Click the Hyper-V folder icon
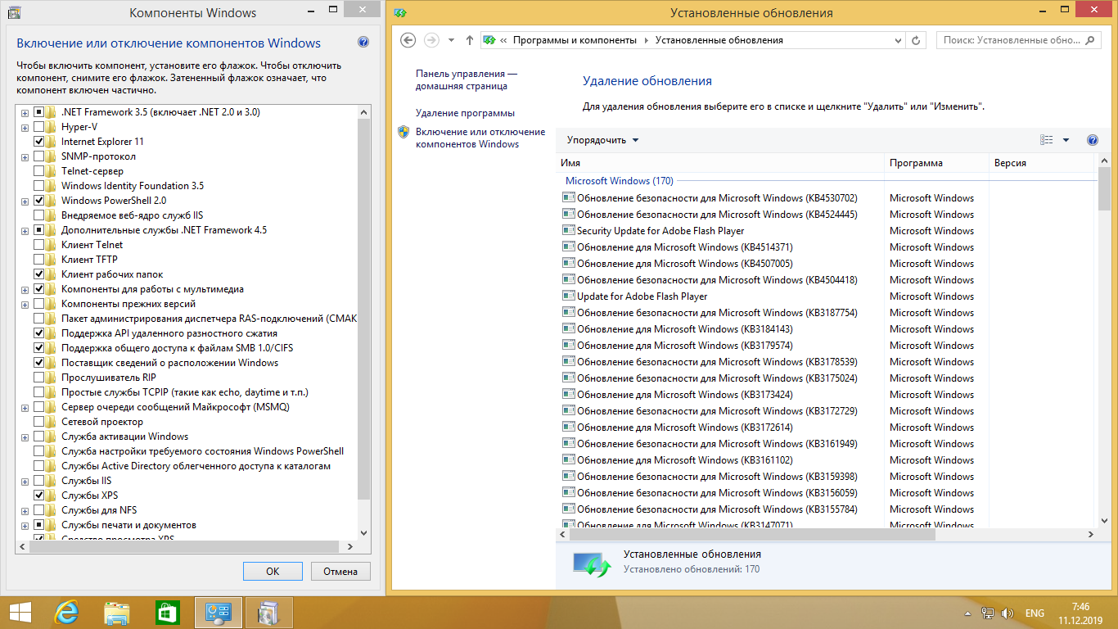1118x629 pixels. [52, 127]
